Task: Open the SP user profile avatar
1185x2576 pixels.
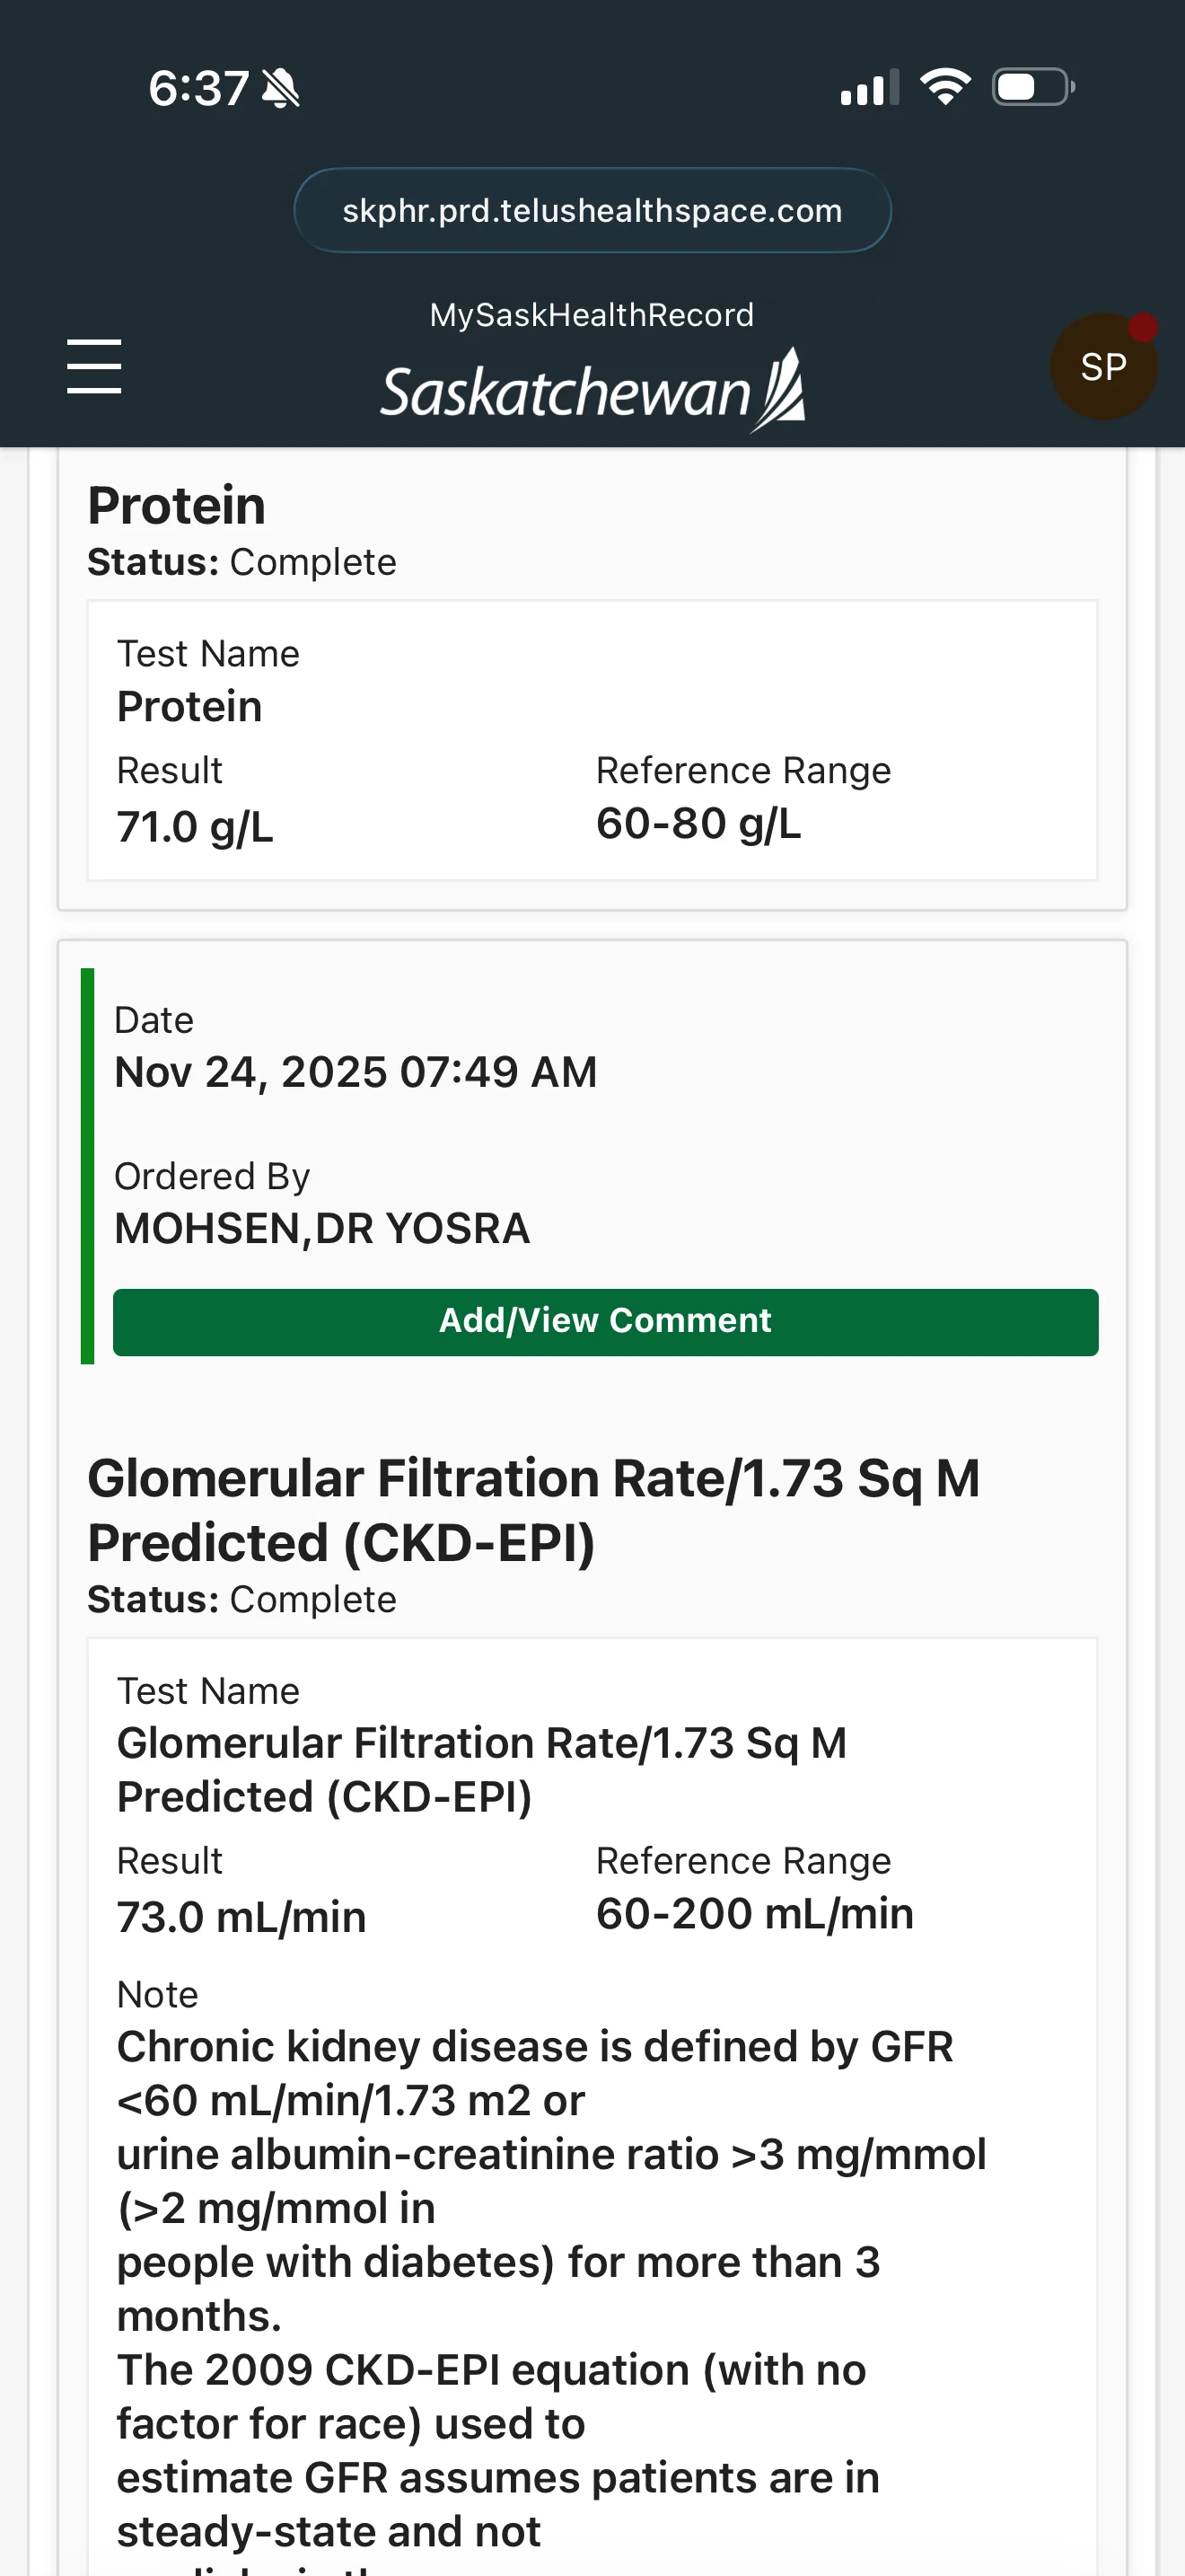Action: (x=1103, y=367)
